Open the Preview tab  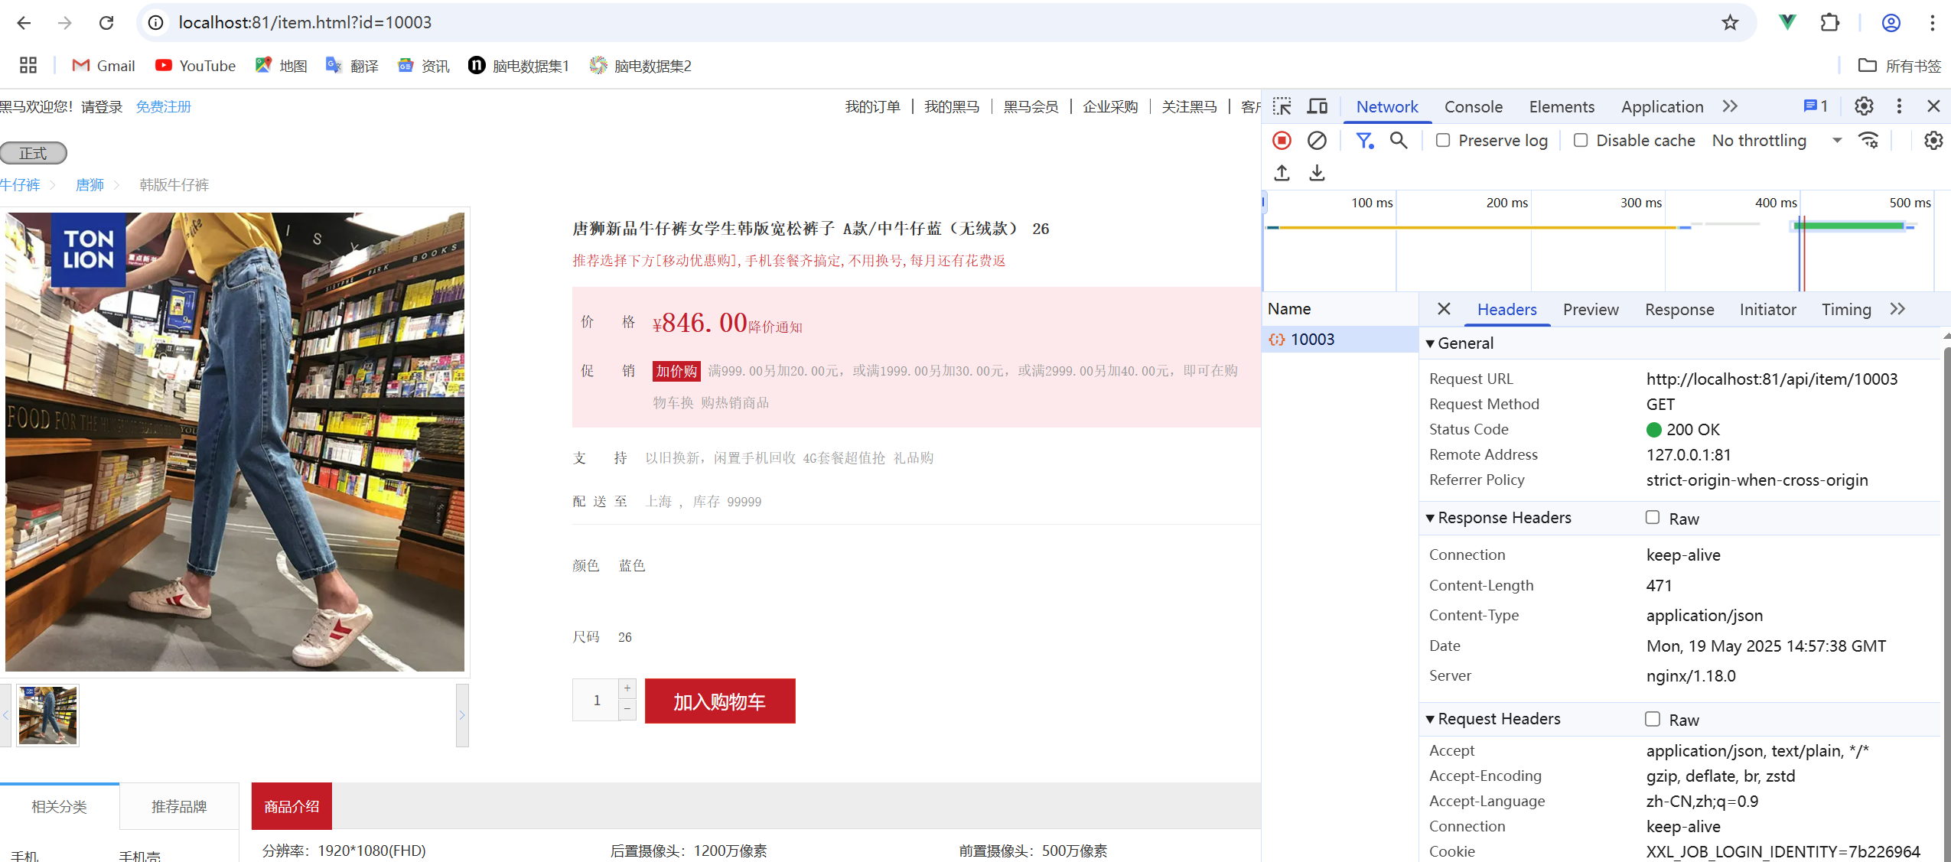click(1590, 310)
